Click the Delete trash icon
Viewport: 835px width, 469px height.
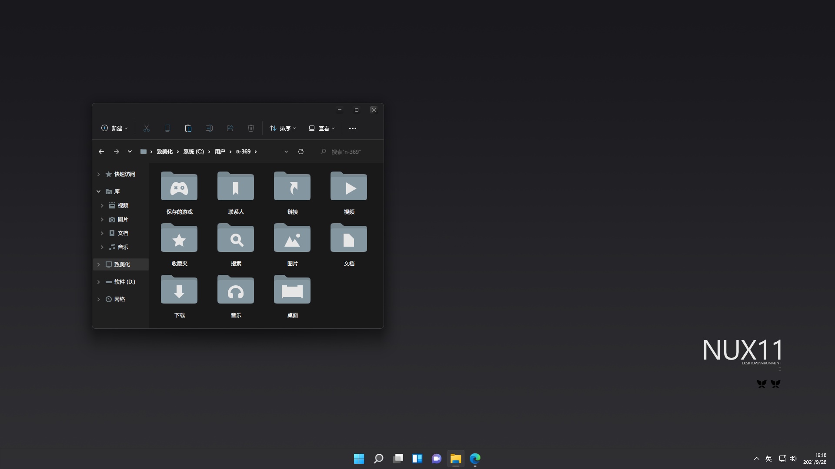[x=251, y=128]
